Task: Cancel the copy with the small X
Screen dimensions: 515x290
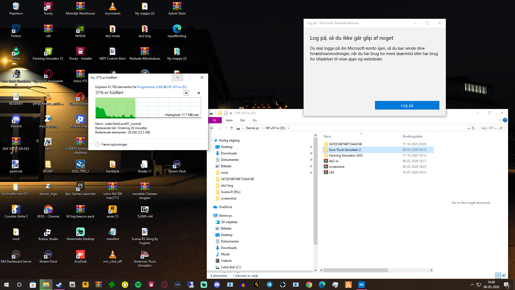Action: (199, 93)
